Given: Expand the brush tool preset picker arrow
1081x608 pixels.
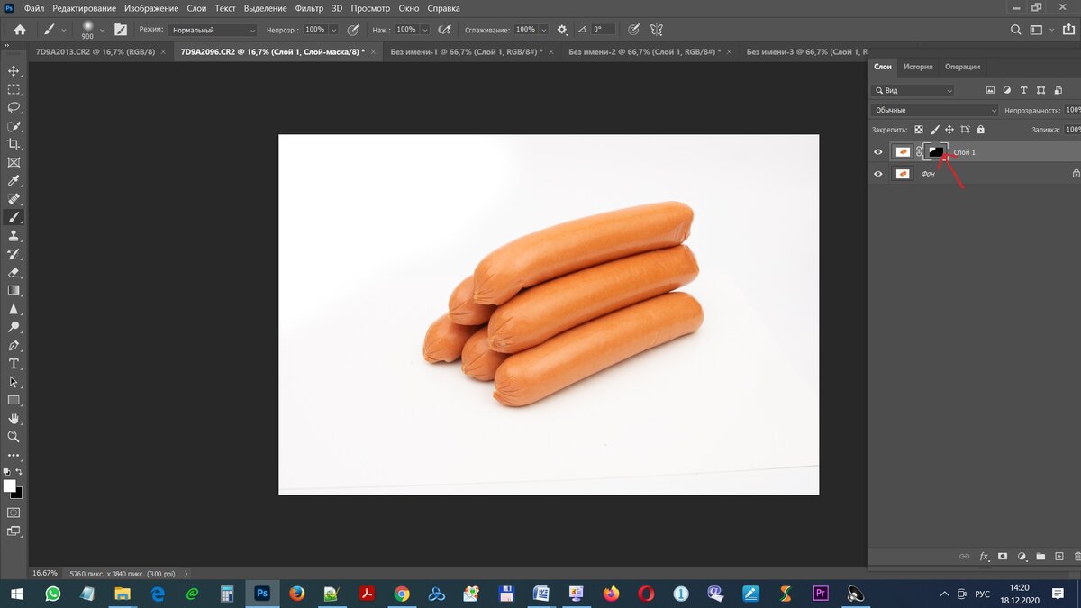Looking at the screenshot, I should pos(64,30).
